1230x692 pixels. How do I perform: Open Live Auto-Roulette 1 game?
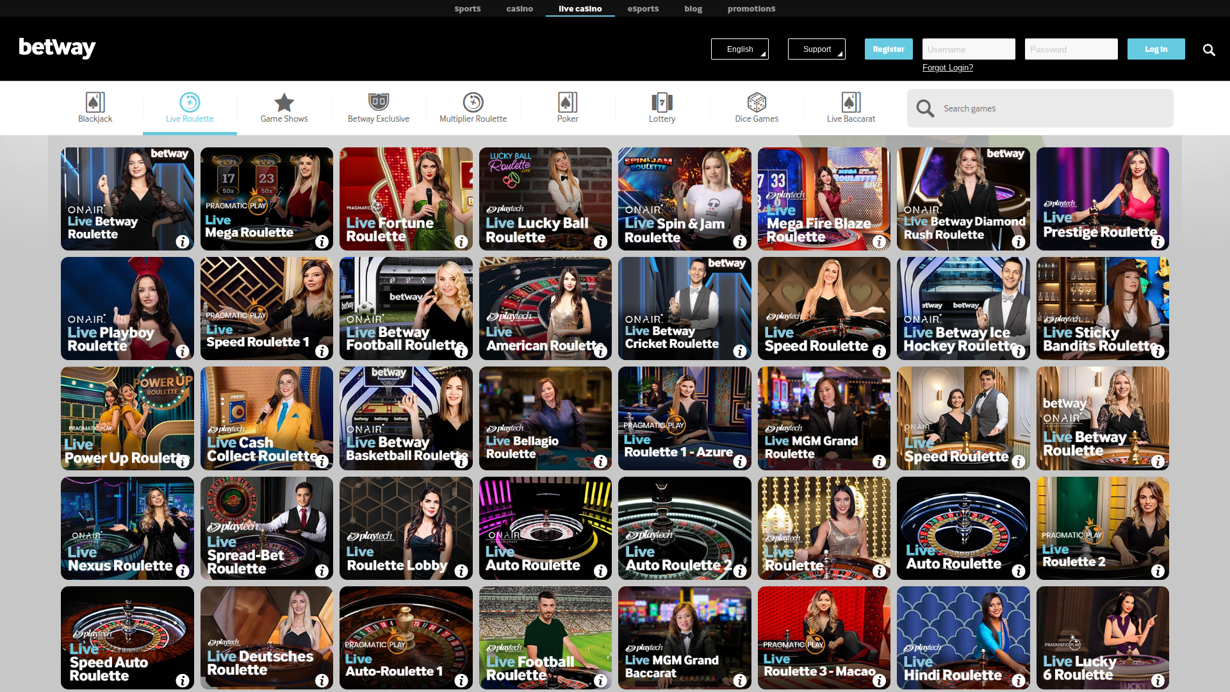(406, 638)
